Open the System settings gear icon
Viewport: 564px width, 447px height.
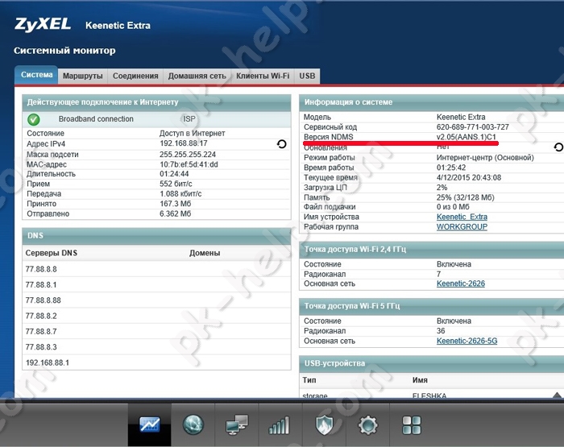[367, 425]
